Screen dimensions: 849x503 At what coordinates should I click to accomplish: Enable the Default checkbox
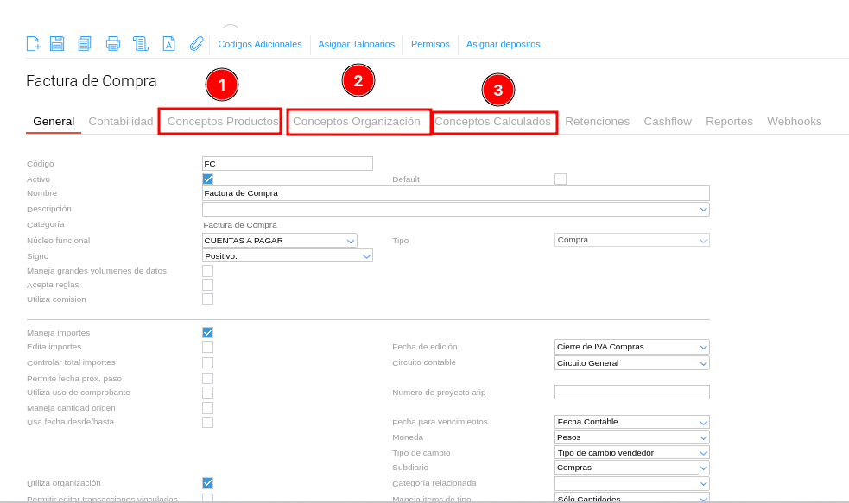(561, 179)
